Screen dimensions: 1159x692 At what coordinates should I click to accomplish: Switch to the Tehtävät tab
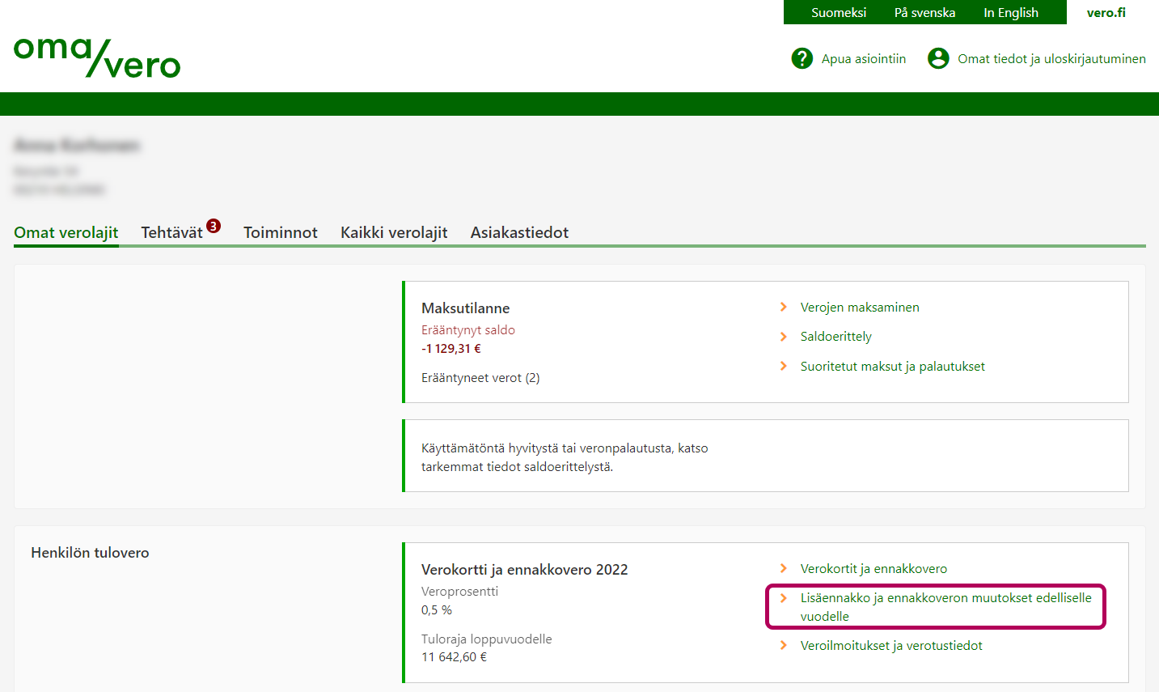point(171,232)
